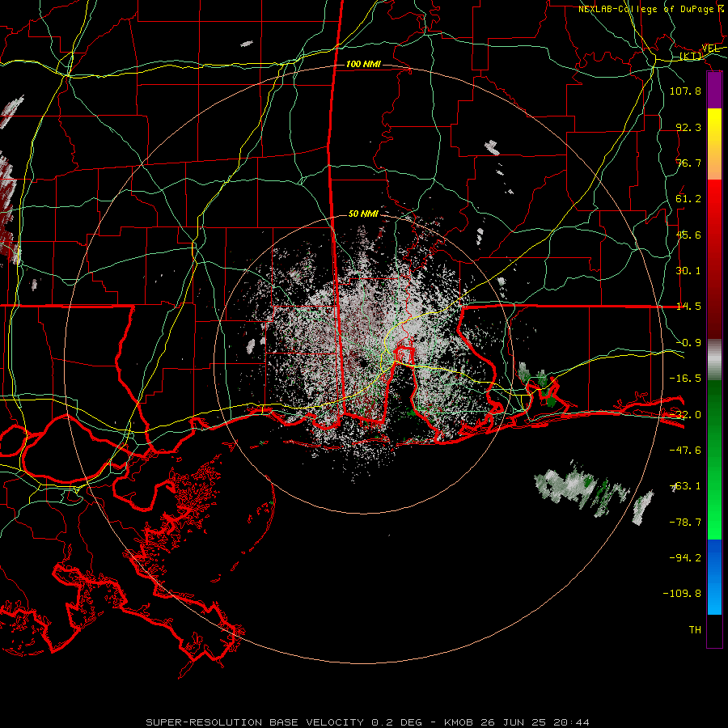This screenshot has width=728, height=728.
Task: Click the 50 NMI range ring label
Action: [x=363, y=214]
